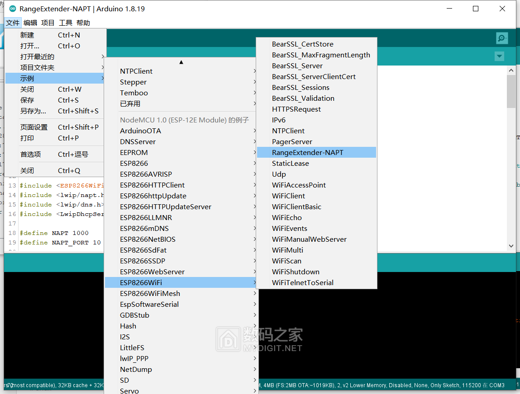
Task: Open the ESP8266WiFiMesh examples entry
Action: click(x=181, y=294)
